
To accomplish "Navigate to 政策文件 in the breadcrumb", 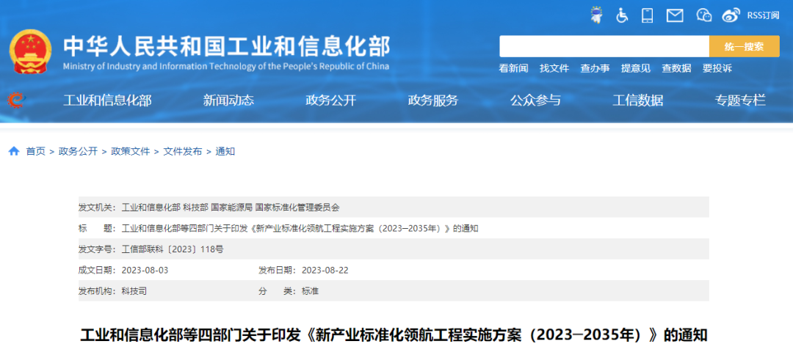I will pos(130,151).
